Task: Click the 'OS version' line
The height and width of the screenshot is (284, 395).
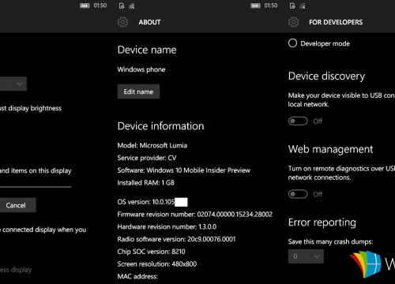Action: tap(152, 202)
